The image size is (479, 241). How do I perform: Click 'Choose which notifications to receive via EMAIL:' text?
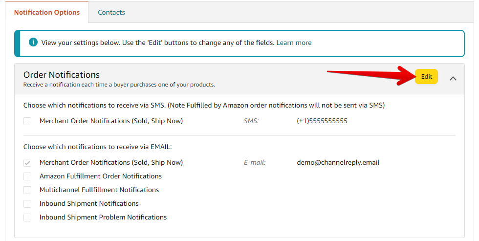pos(97,147)
